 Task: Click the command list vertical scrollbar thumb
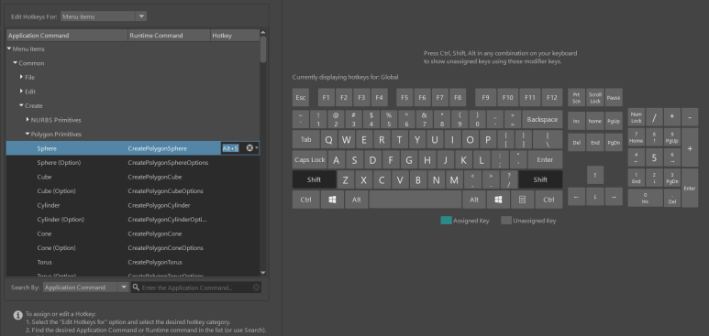pyautogui.click(x=263, y=49)
